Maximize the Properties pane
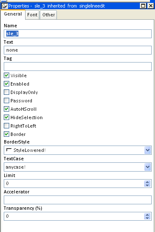 point(143,6)
